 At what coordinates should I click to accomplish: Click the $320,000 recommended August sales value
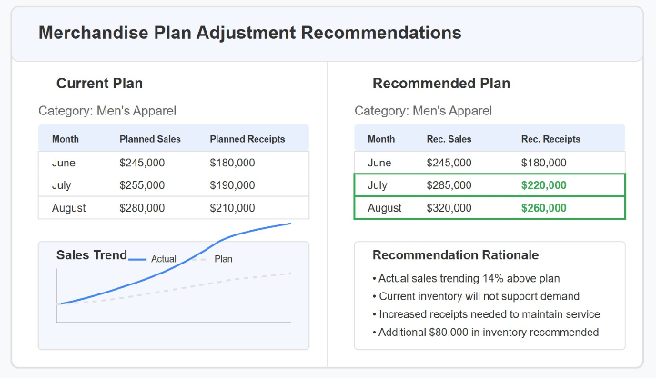coord(449,208)
